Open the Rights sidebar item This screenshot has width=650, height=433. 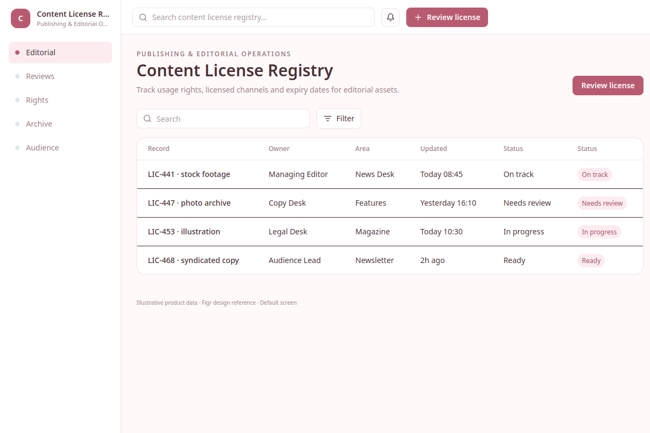coord(60,100)
